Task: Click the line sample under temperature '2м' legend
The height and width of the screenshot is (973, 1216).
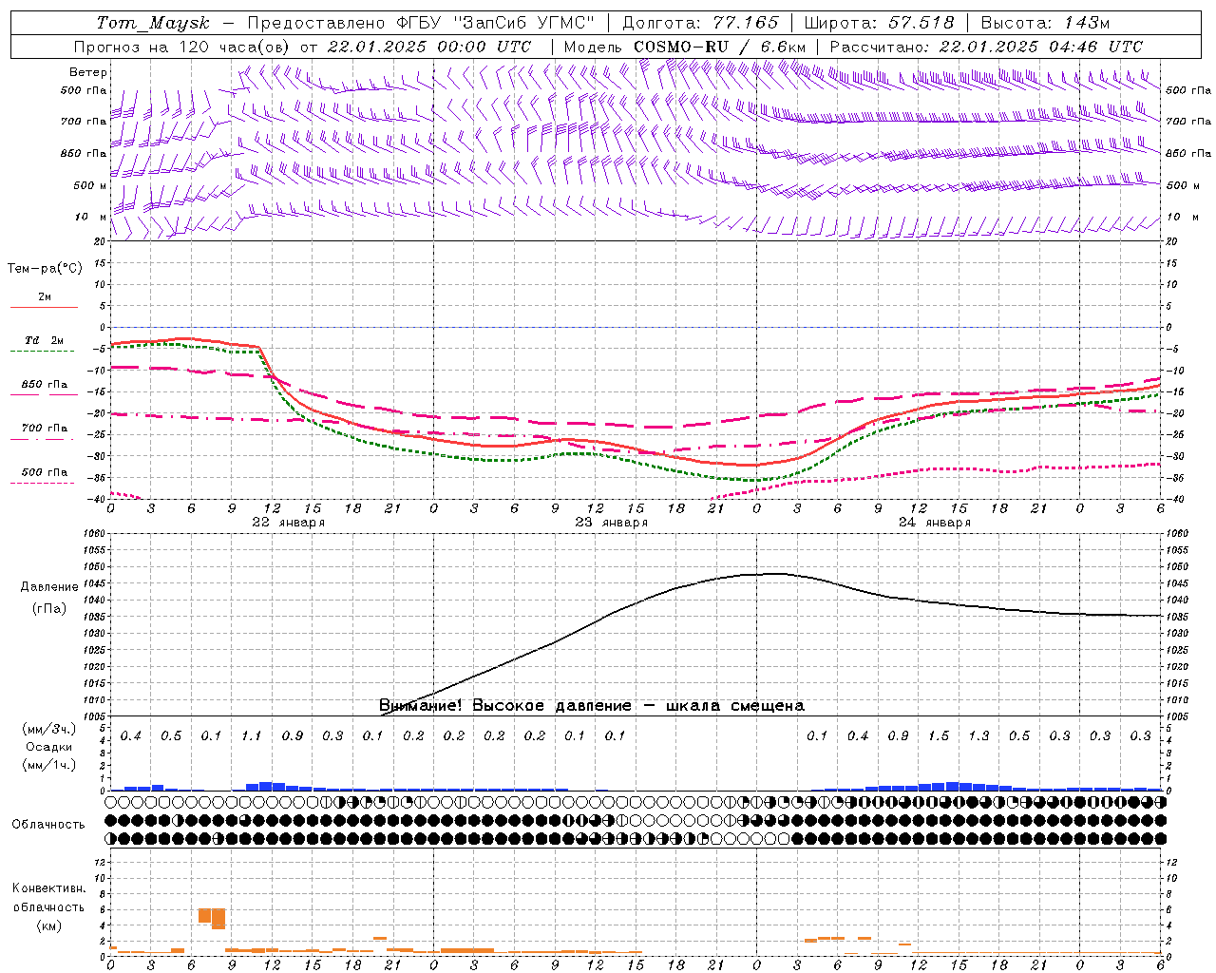Action: (44, 308)
